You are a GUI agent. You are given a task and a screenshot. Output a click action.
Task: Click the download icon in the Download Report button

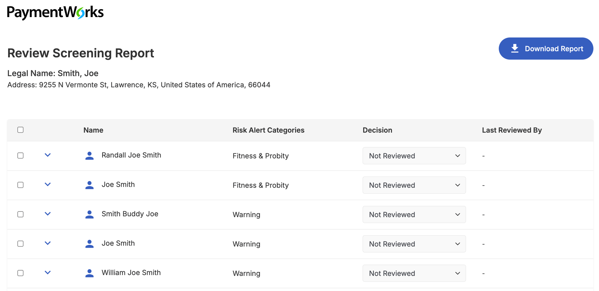[x=515, y=48]
